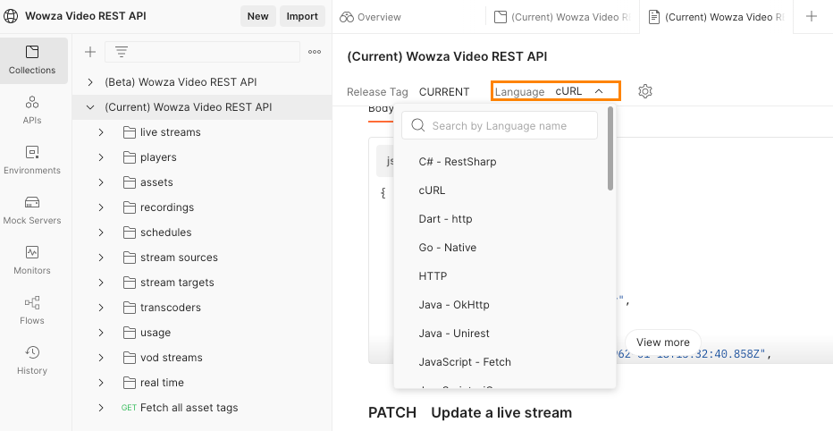The height and width of the screenshot is (431, 833).
Task: Click the stream sources folder icon
Action: pos(129,258)
